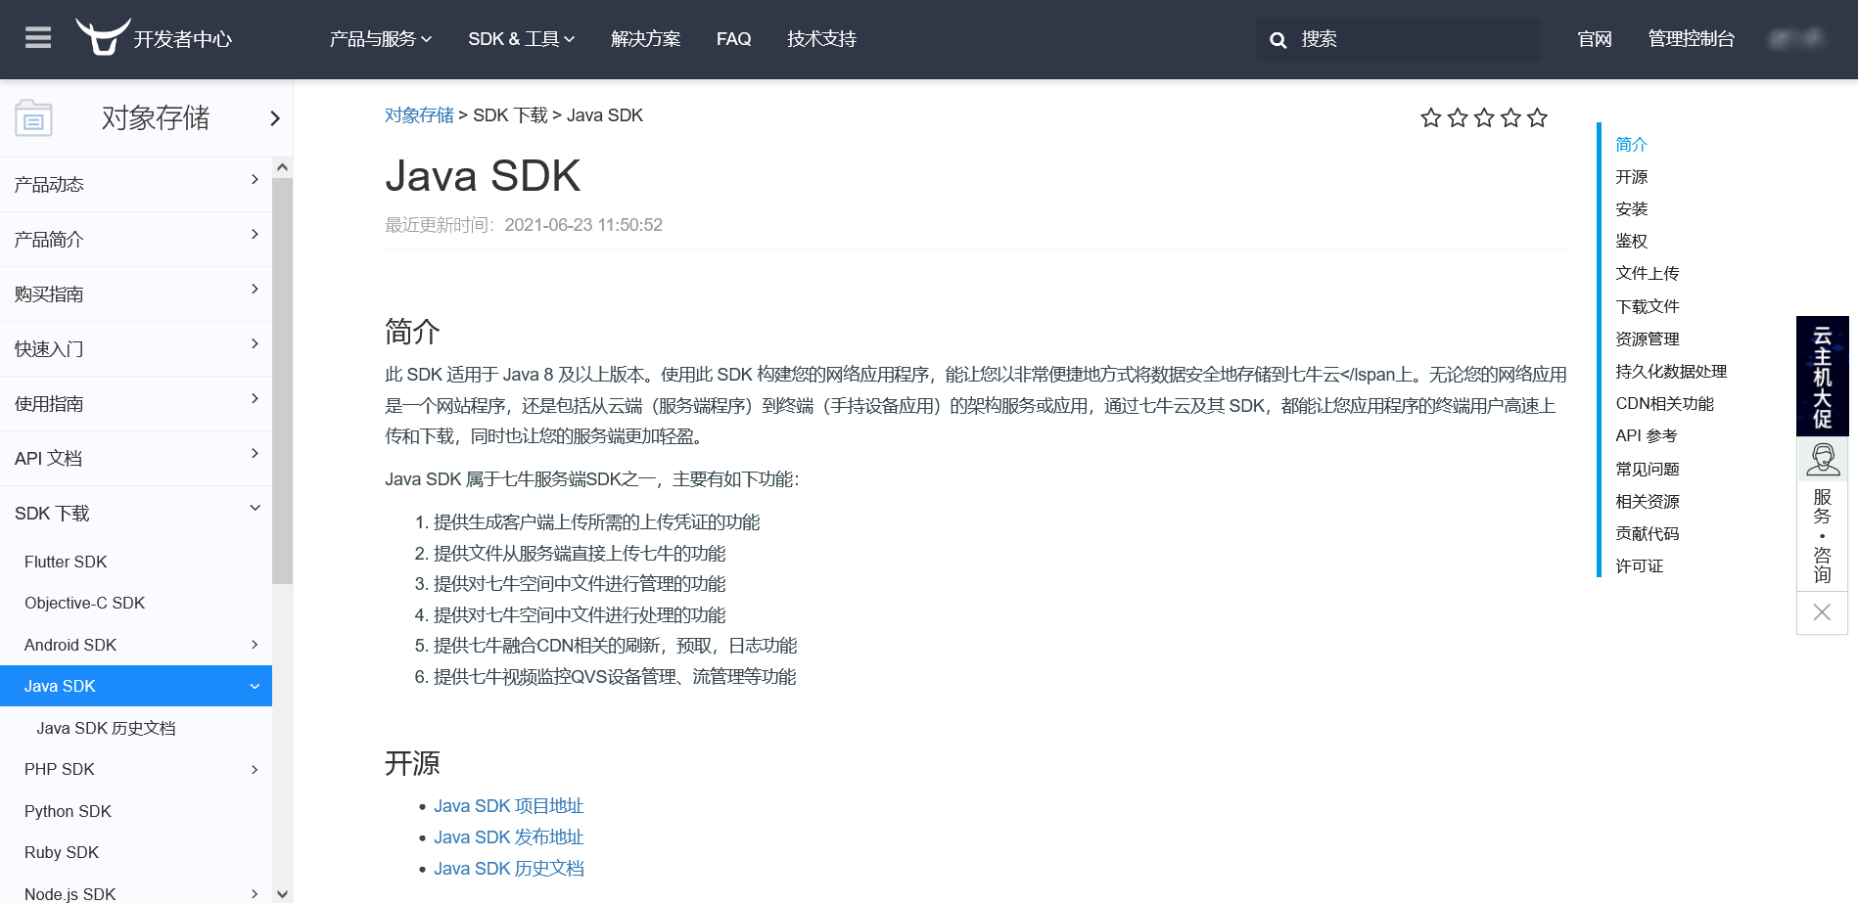Click the 对象存储 breadcrumb link
The width and height of the screenshot is (1858, 903).
(419, 115)
